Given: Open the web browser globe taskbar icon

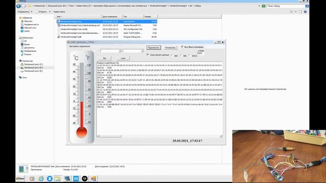Looking at the screenshot, I should tap(41, 178).
